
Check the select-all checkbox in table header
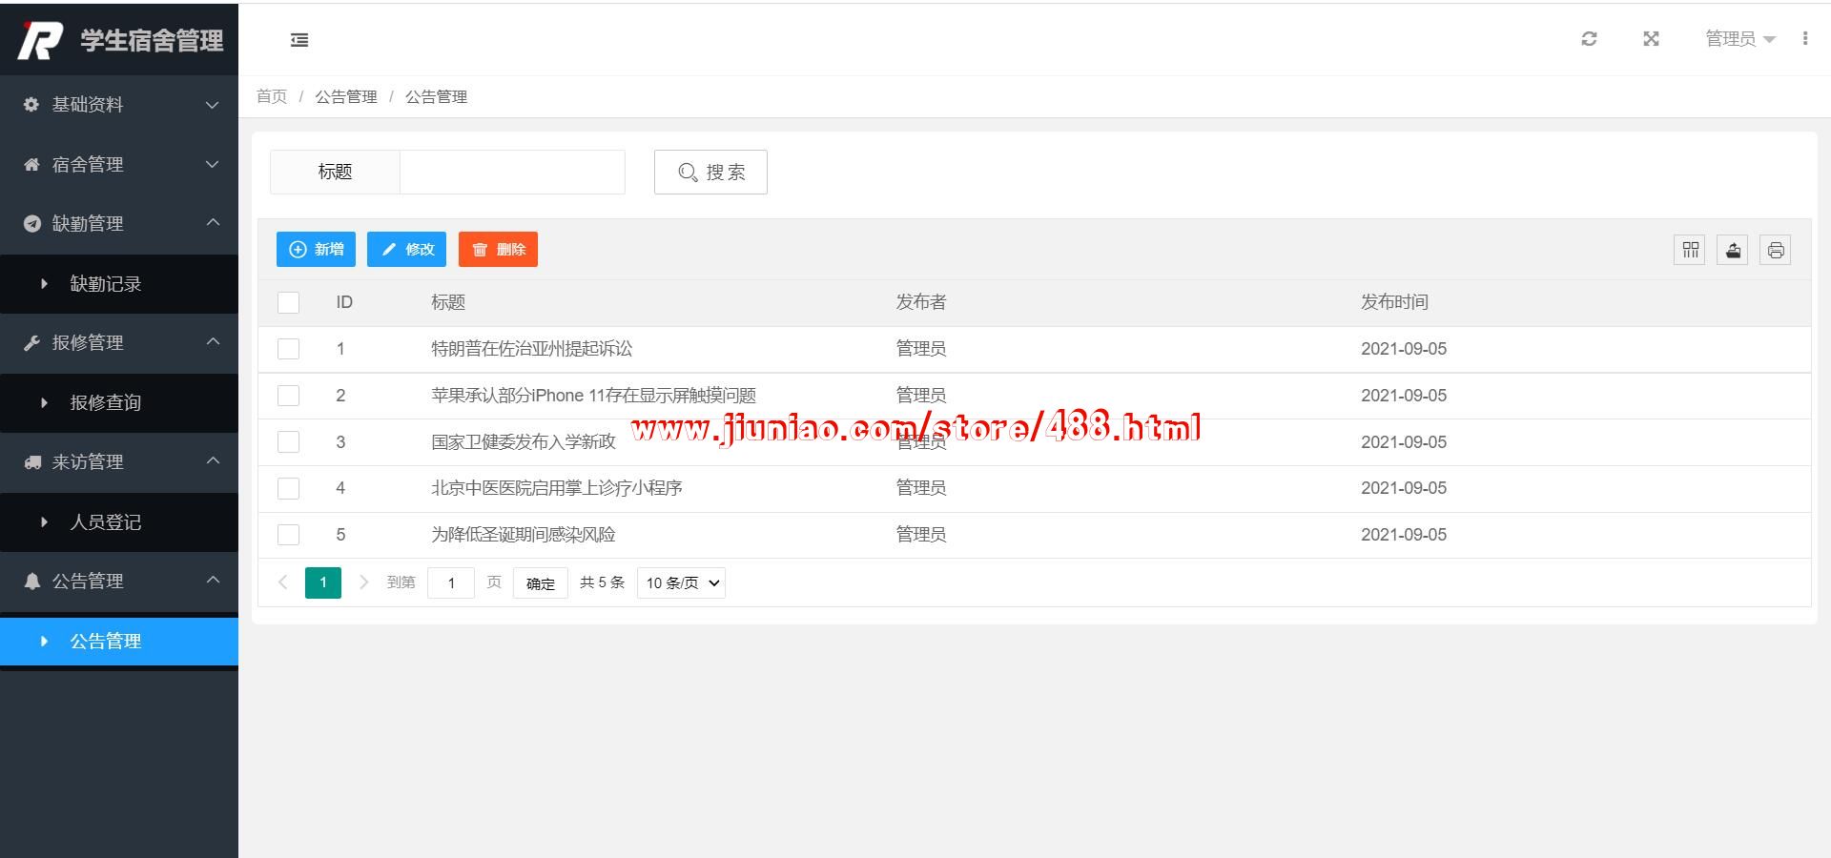point(288,302)
